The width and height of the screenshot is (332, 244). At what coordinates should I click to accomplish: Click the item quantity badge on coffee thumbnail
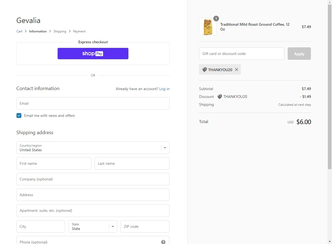[216, 19]
